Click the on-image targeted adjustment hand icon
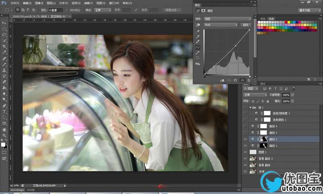The height and width of the screenshot is (194, 323). [x=198, y=25]
